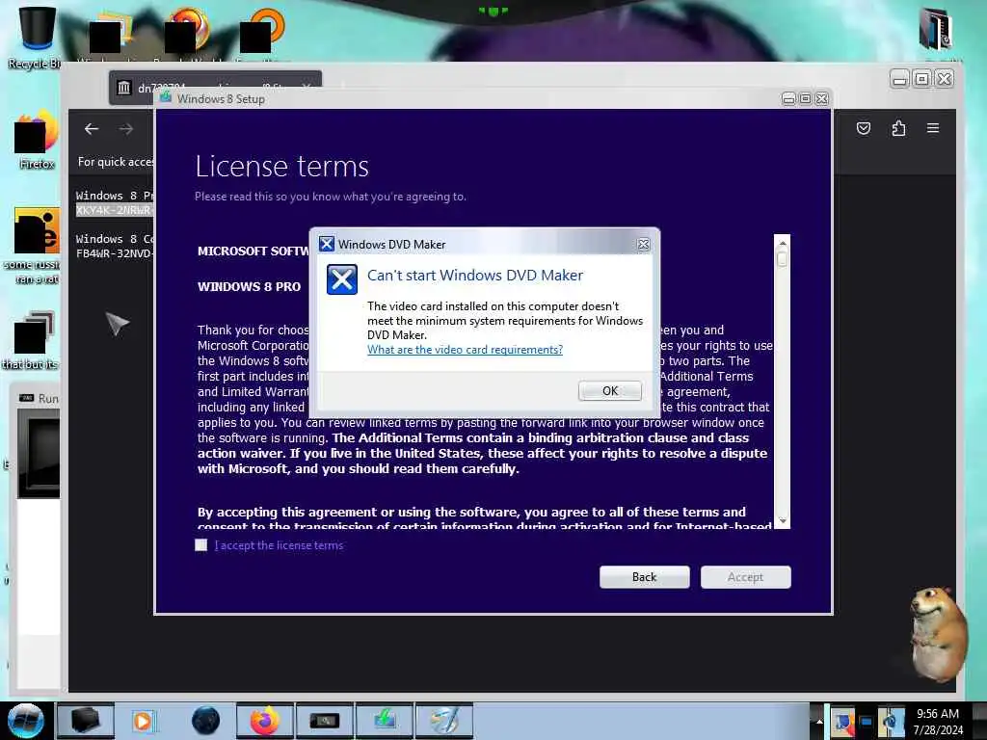This screenshot has height=740, width=987.
Task: Click the blue X error icon in the dialog
Action: [342, 279]
